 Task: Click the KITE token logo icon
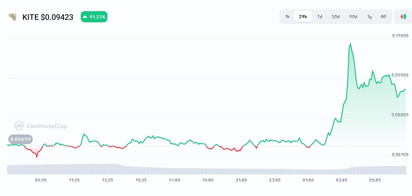pyautogui.click(x=13, y=17)
